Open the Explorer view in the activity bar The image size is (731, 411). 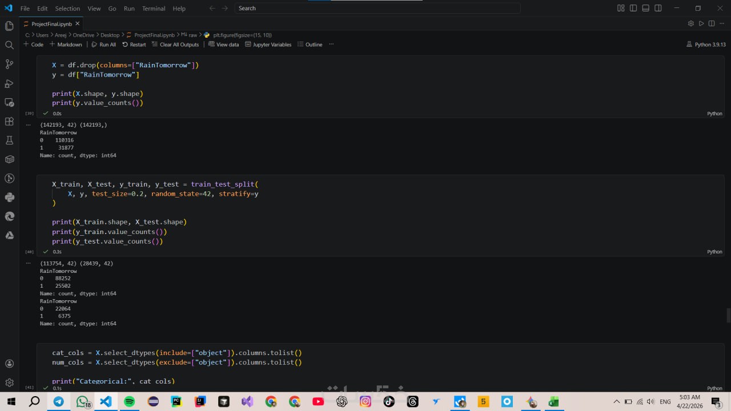pos(9,26)
